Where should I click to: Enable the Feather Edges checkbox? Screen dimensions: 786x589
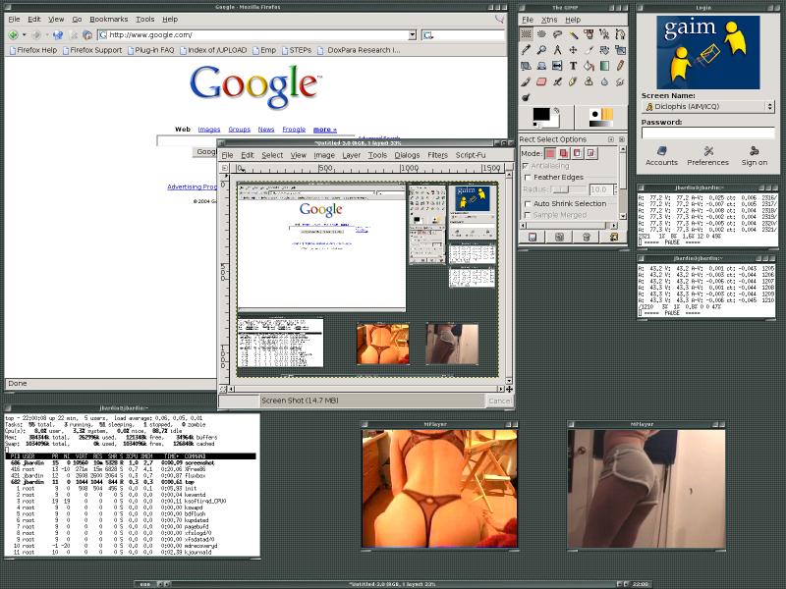point(527,178)
